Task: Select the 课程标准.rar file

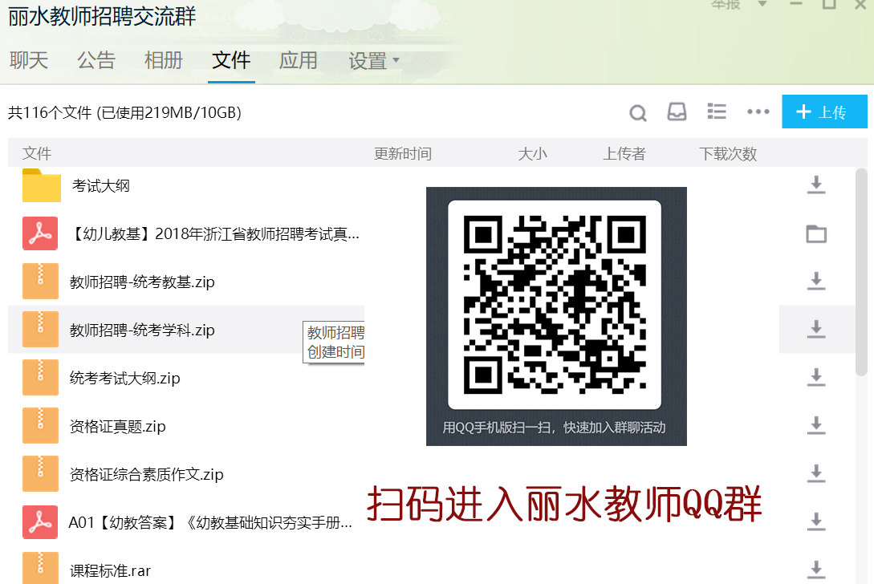Action: 110,571
